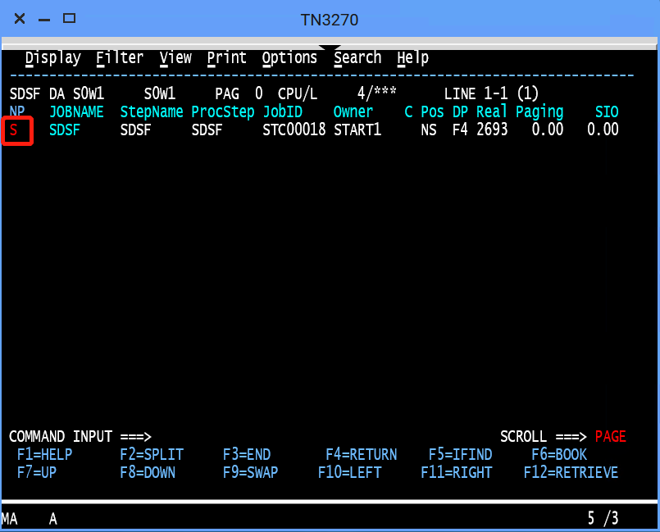This screenshot has height=532, width=660.
Task: Open the Filter menu
Action: click(x=120, y=58)
